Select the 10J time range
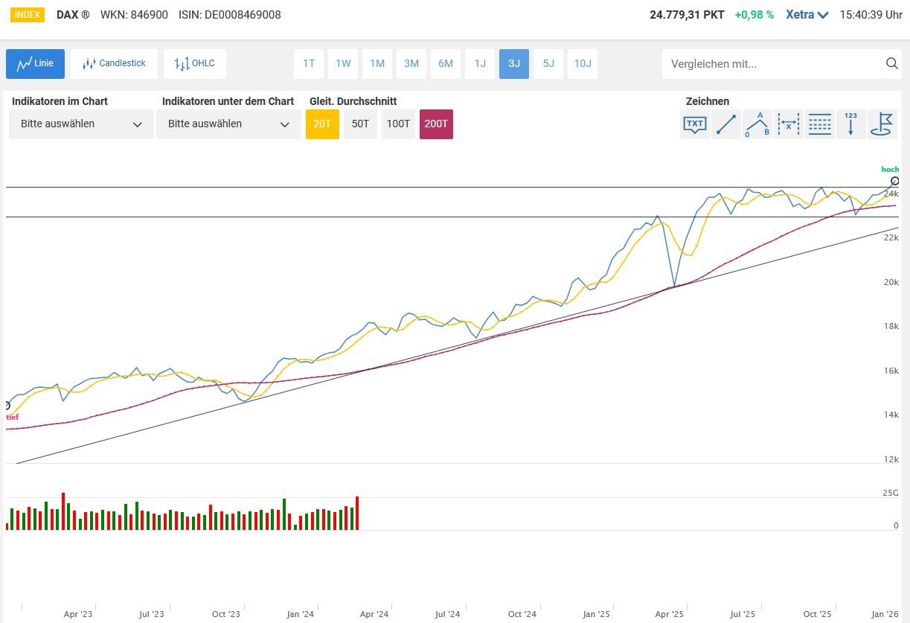Viewport: 910px width, 623px height. click(x=583, y=64)
